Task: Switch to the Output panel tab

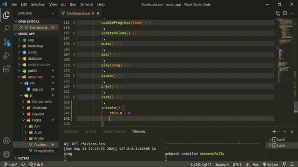Action: pos(90,132)
